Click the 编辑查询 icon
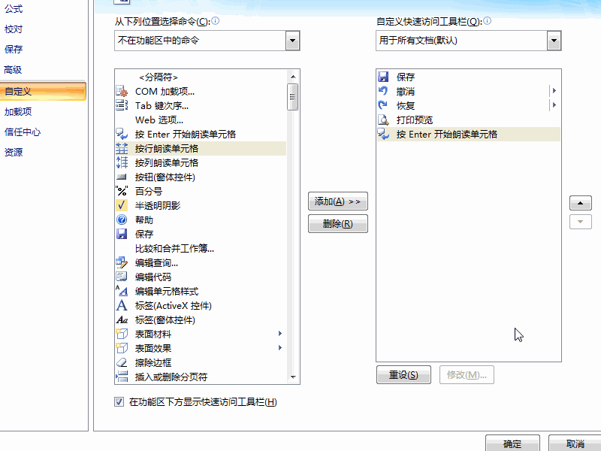Screen dimensions: 601x451 click(x=122, y=262)
